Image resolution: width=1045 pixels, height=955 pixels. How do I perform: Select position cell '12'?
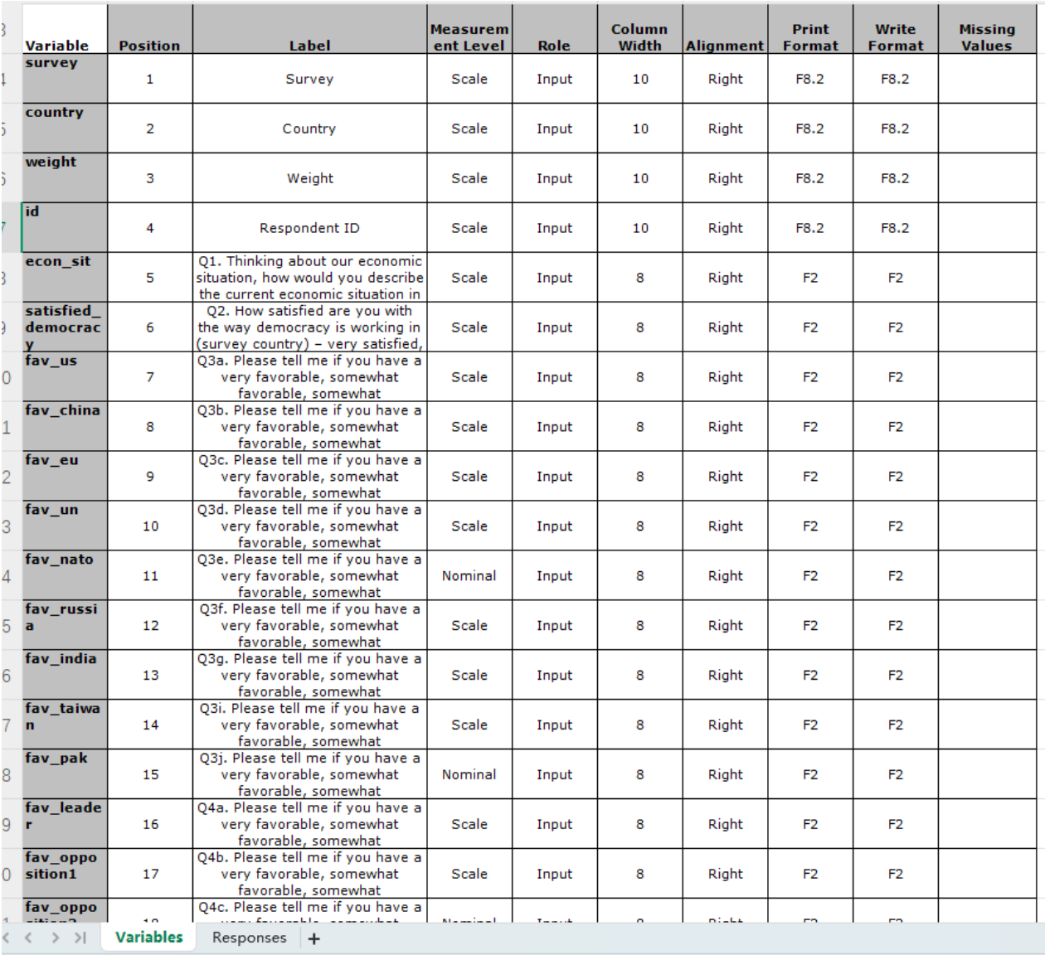pos(150,626)
